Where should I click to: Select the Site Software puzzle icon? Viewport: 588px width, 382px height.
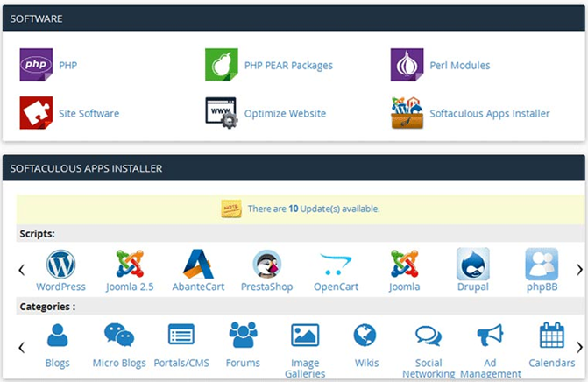click(36, 113)
